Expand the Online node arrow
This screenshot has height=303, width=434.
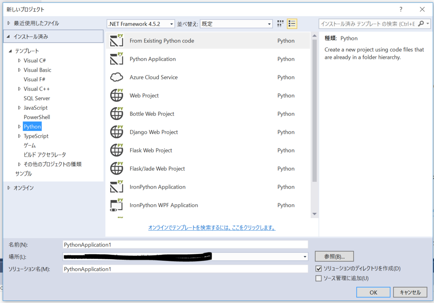tap(8, 188)
